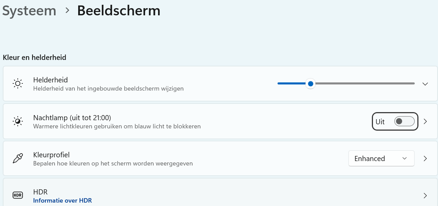Screen dimensions: 438x206
Task: Click the Kleurprofiel row label
Action: tap(51, 155)
